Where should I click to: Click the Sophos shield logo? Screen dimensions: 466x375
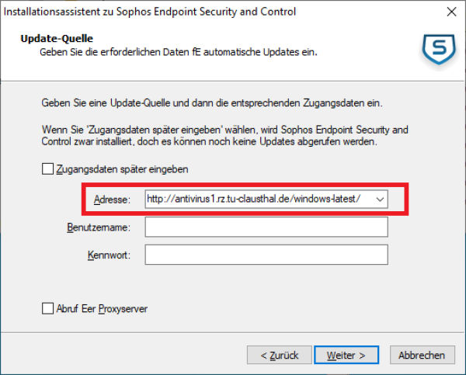[x=439, y=48]
